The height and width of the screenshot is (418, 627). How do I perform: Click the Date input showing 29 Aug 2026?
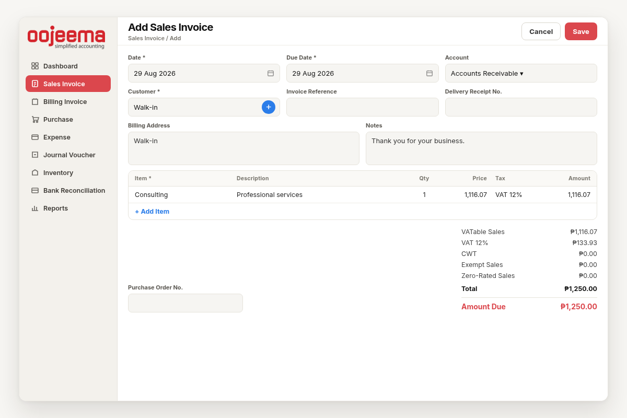point(204,73)
